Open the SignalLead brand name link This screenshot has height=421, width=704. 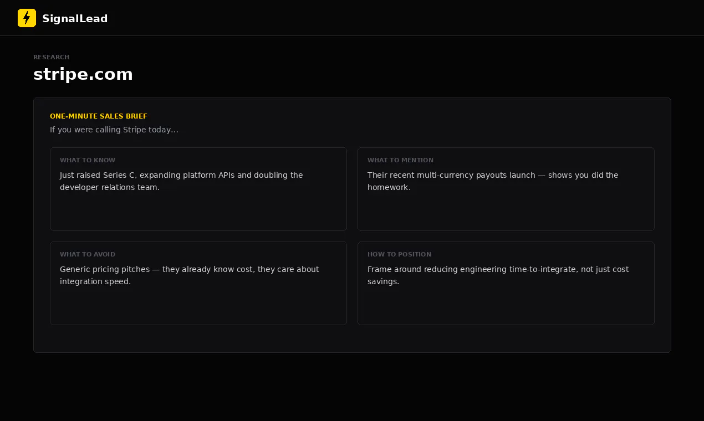tap(75, 19)
